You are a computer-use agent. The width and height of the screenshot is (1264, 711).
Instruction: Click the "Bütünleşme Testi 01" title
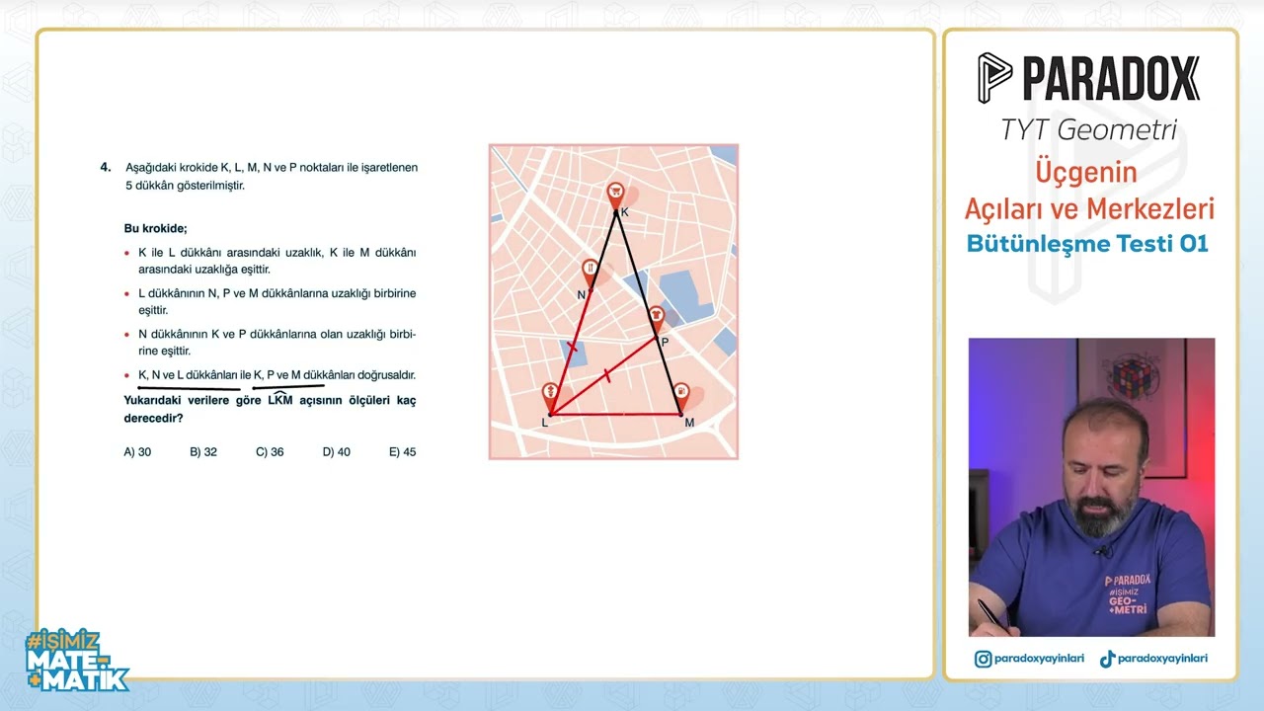tap(1087, 244)
